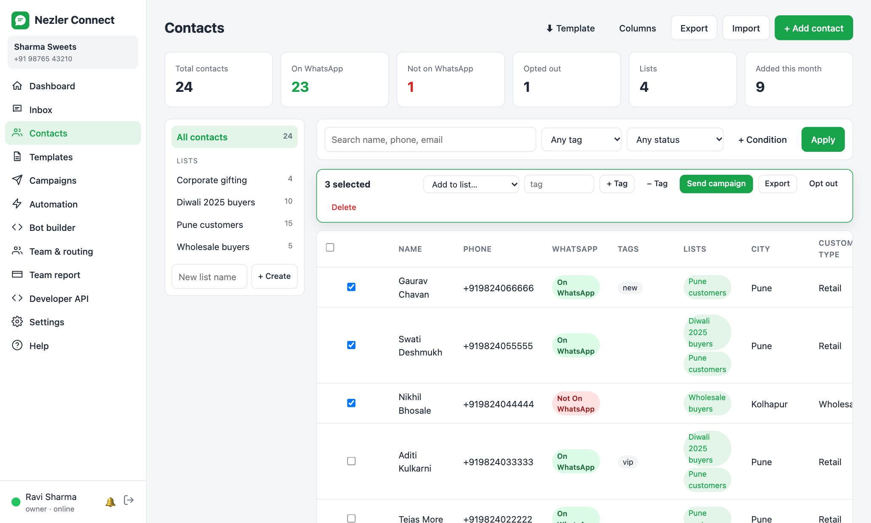Click the green online status dot
The width and height of the screenshot is (871, 523).
click(x=16, y=502)
